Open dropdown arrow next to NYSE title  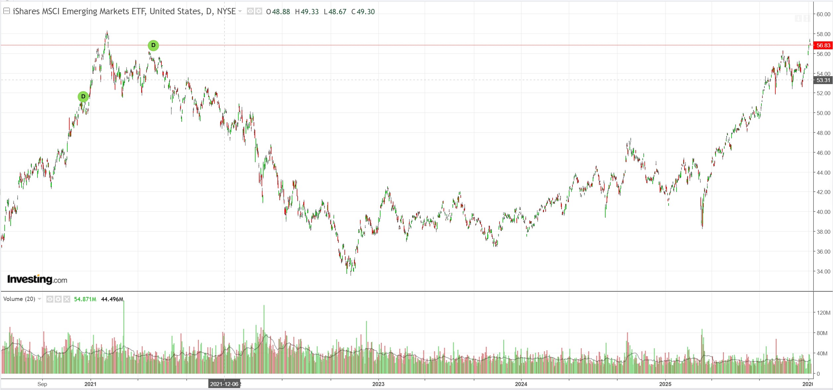point(240,12)
